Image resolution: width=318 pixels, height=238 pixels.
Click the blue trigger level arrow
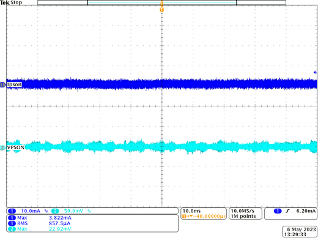coord(315,72)
